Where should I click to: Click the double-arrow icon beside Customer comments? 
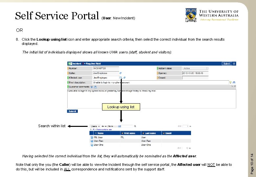[92, 87]
